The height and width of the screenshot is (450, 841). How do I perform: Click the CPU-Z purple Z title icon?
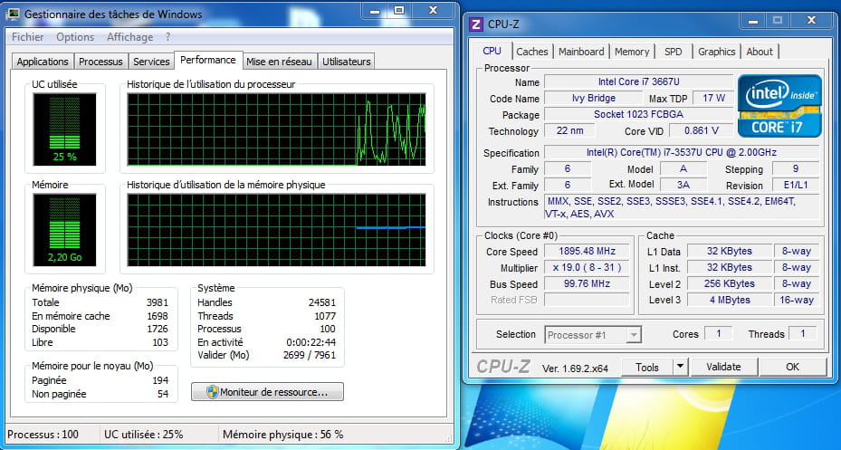[476, 24]
